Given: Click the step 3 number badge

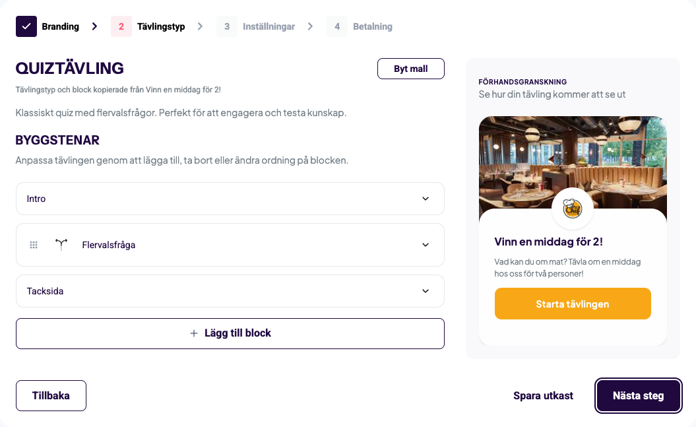Looking at the screenshot, I should [227, 27].
